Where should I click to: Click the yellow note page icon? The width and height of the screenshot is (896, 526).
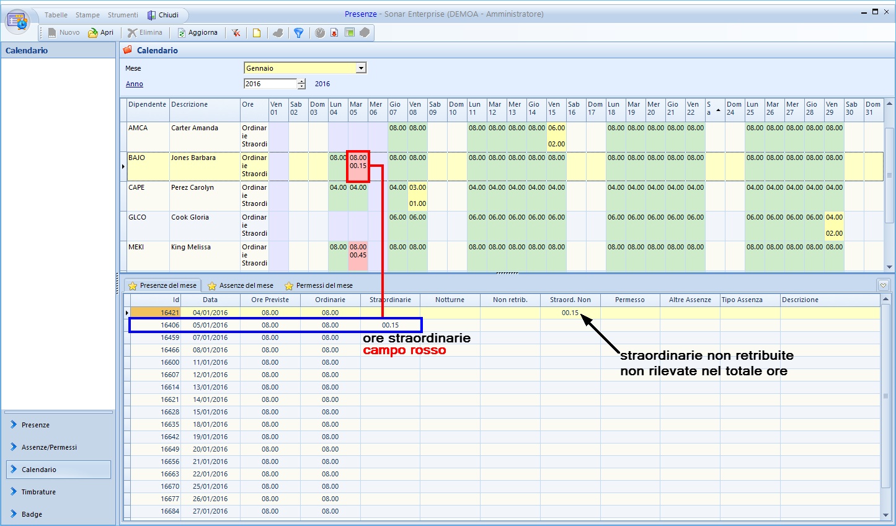[x=256, y=33]
